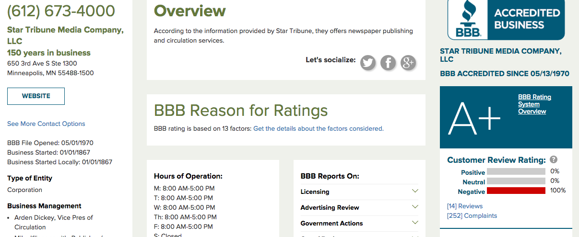Click the Business Started Locally: 01/01/1867 line
Screen dimensions: 579x237
pyautogui.click(x=60, y=162)
